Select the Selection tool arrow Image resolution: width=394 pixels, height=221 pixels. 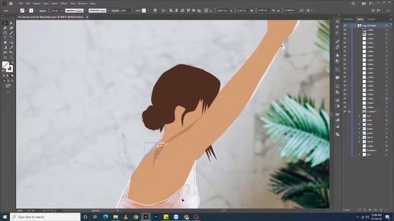pyautogui.click(x=5, y=23)
